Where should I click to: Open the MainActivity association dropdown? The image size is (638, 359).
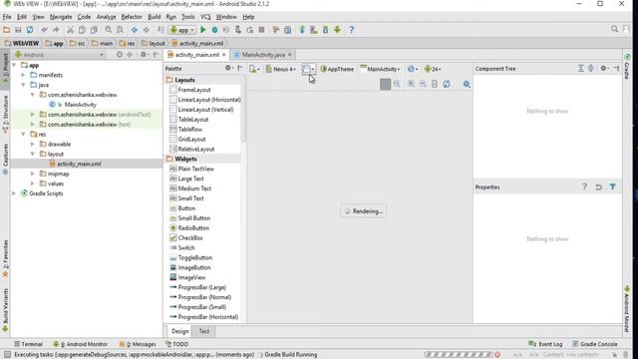tap(380, 69)
